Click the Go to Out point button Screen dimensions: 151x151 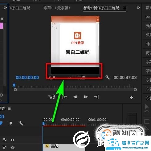click(96, 97)
